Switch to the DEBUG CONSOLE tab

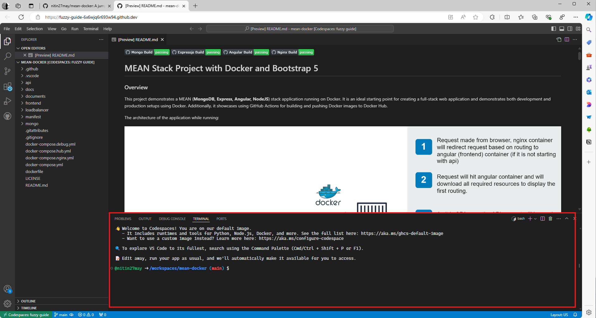(x=172, y=219)
